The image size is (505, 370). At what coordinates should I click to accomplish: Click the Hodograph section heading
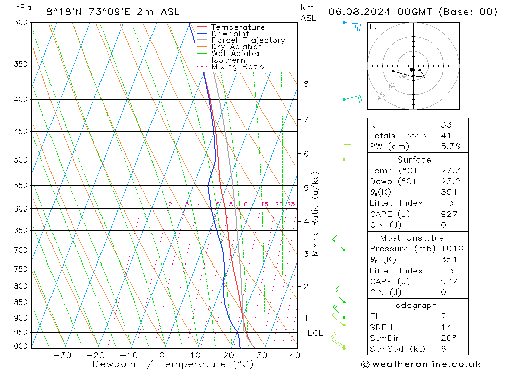pyautogui.click(x=413, y=305)
